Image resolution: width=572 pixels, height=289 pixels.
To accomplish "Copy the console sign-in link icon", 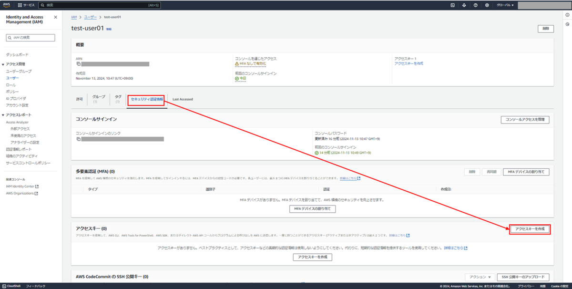I will (x=78, y=139).
